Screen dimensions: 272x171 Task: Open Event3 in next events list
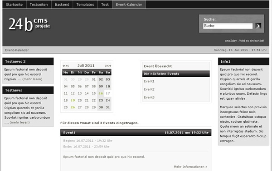[149, 97]
